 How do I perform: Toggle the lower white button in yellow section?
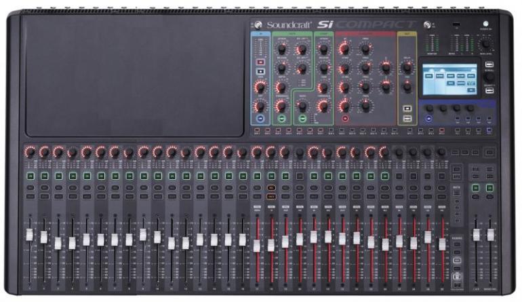[x=407, y=118]
